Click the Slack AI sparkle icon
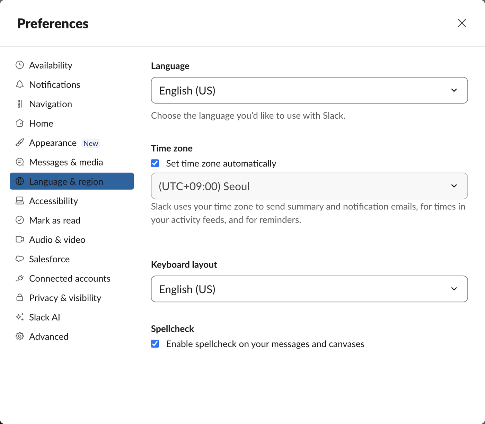The width and height of the screenshot is (485, 424). [x=20, y=317]
